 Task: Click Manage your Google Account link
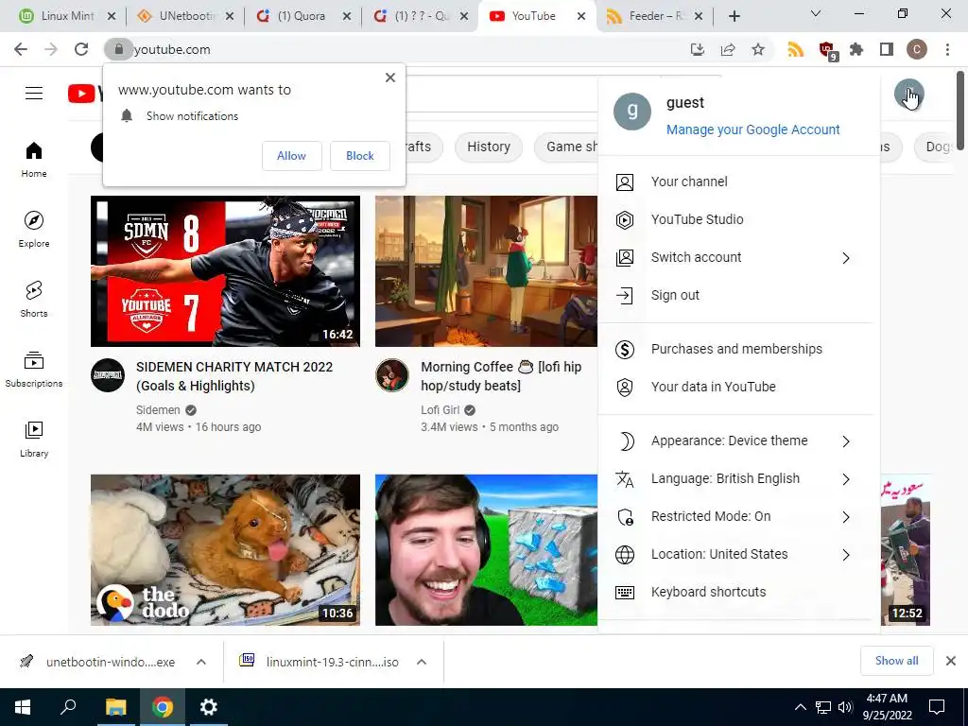753,130
